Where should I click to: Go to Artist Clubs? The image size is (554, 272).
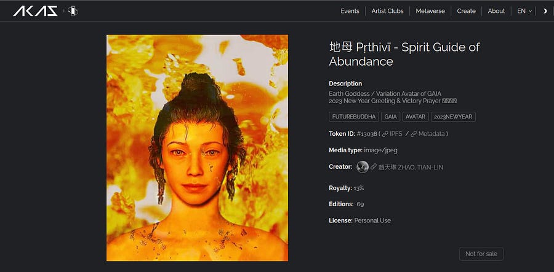pos(387,11)
